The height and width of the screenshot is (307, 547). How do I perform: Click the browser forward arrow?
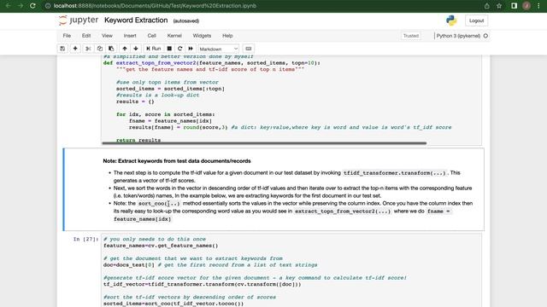pyautogui.click(x=21, y=6)
